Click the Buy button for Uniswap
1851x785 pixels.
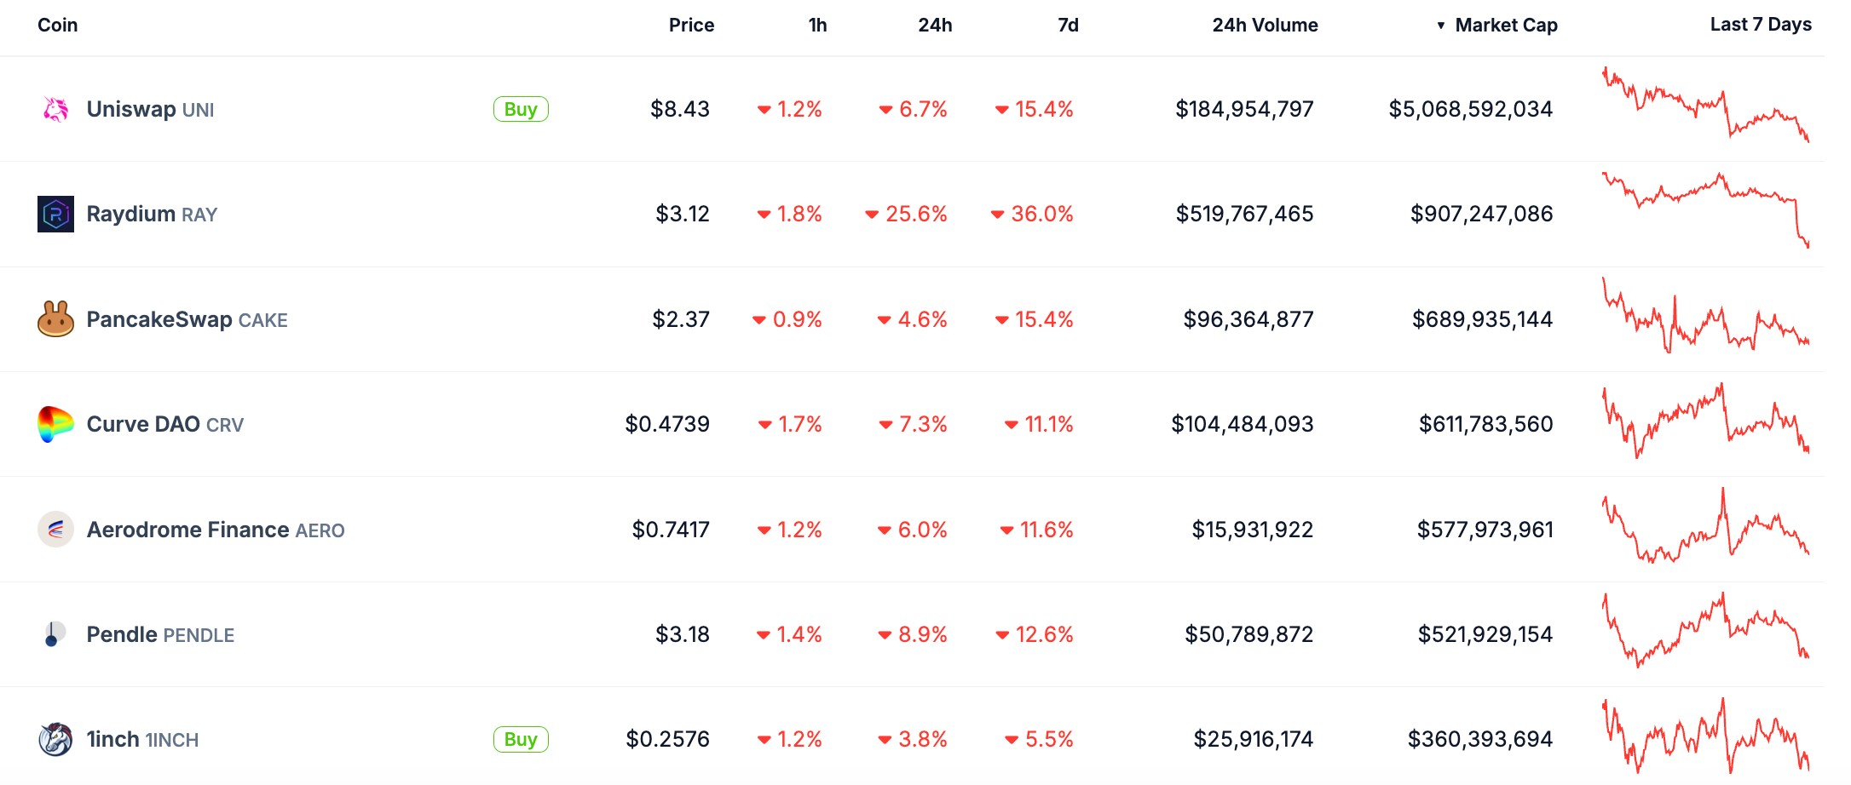521,109
